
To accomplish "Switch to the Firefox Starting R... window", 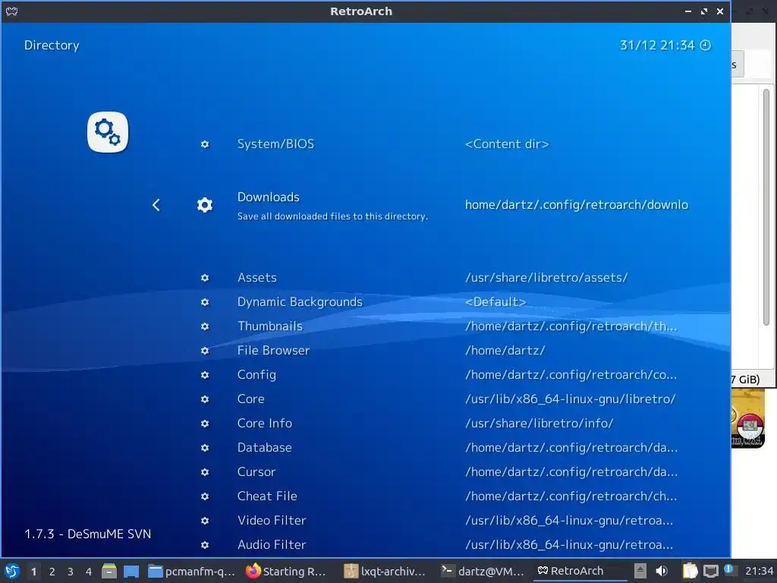I will tap(286, 572).
